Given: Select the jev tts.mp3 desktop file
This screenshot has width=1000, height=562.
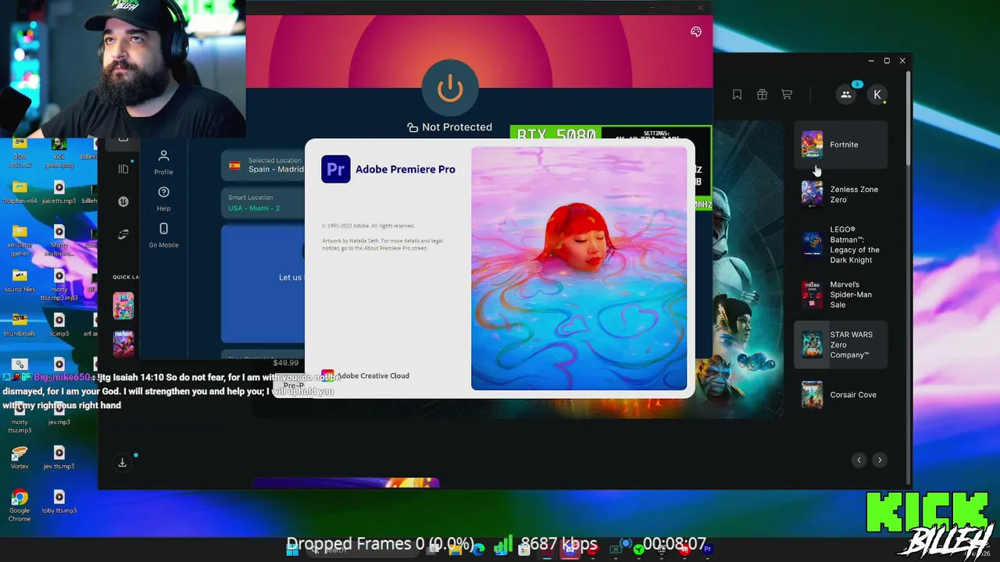Looking at the screenshot, I should coord(59,457).
